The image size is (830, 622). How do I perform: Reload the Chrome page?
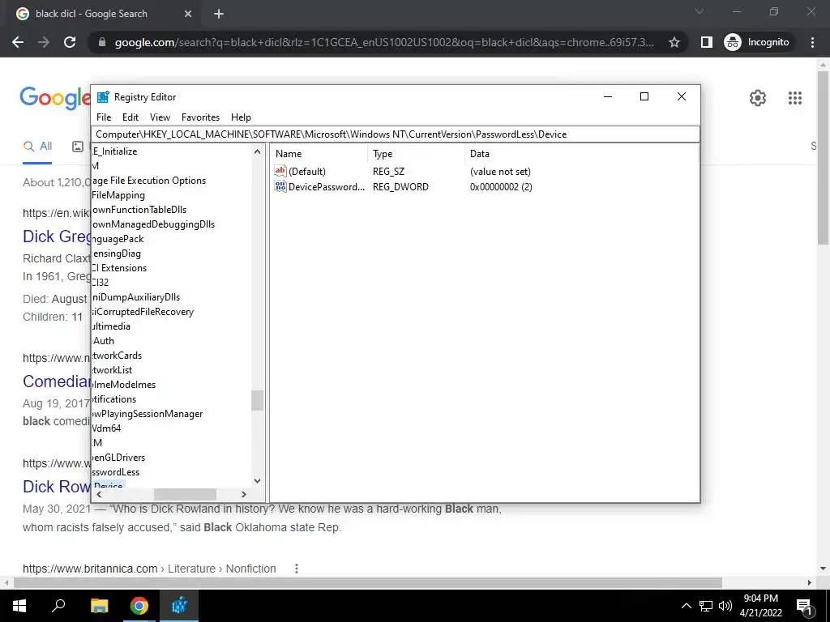click(70, 42)
